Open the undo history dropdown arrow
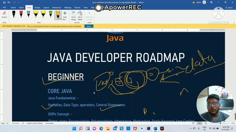 [11, 3]
